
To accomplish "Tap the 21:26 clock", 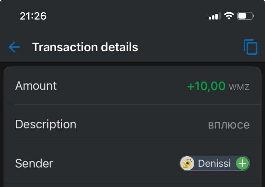I will coord(33,16).
